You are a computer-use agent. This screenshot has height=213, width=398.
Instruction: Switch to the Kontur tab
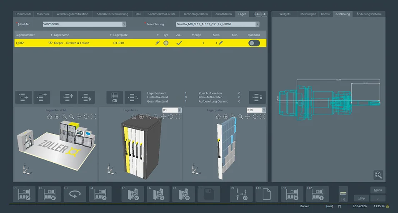point(325,14)
